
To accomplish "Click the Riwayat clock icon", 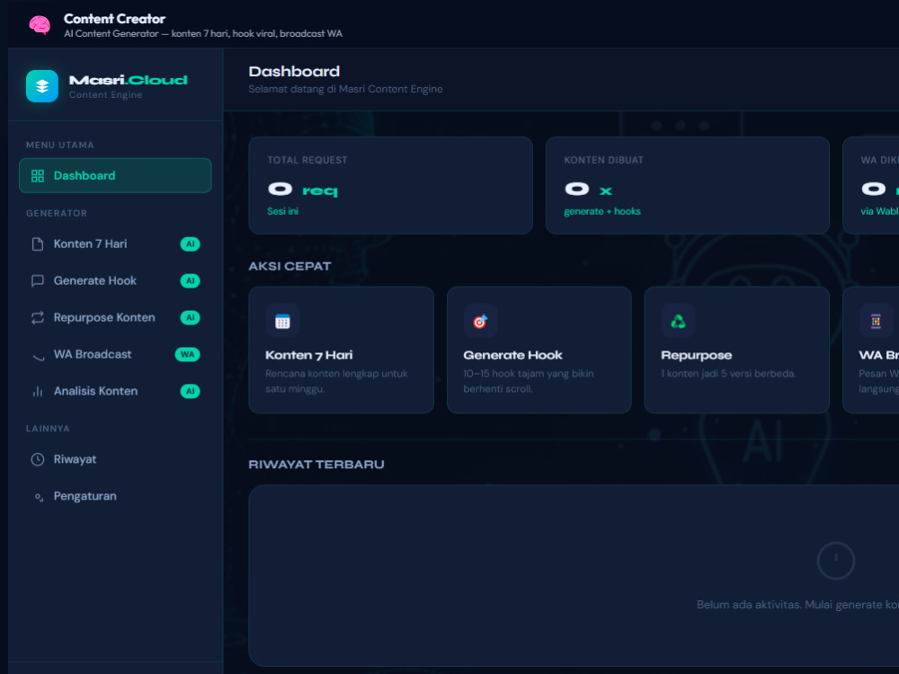I will click(38, 459).
